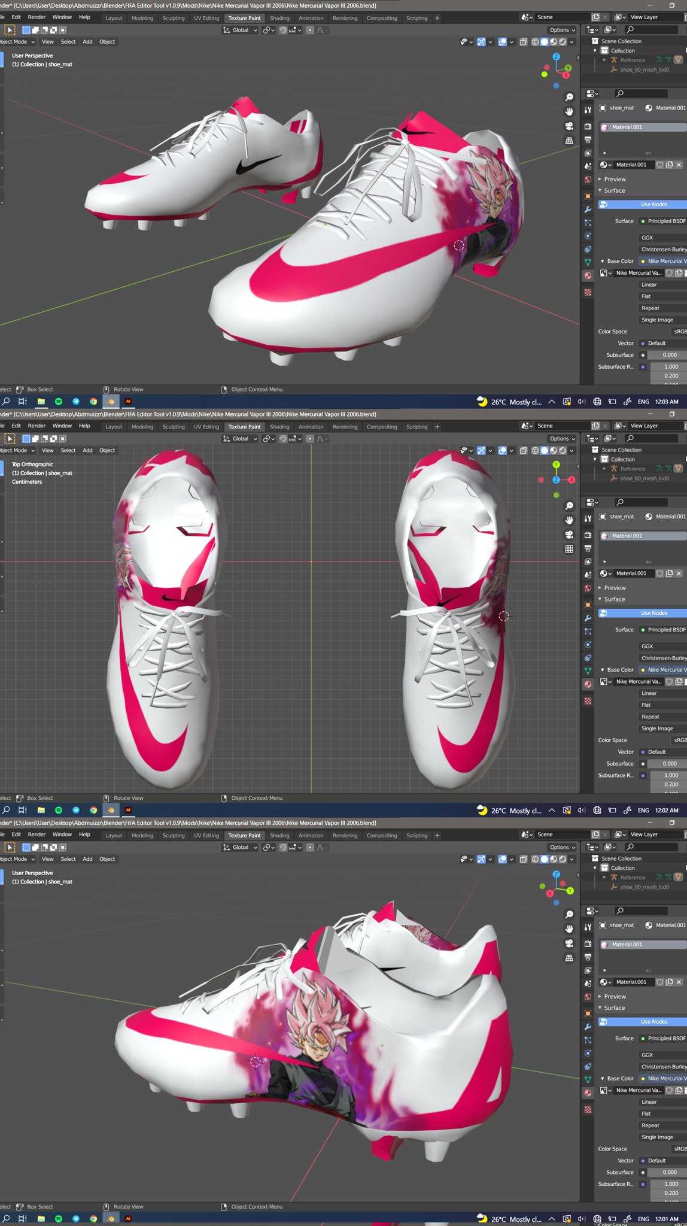Open Material properties tab in 12:03 AM window

pos(588,275)
